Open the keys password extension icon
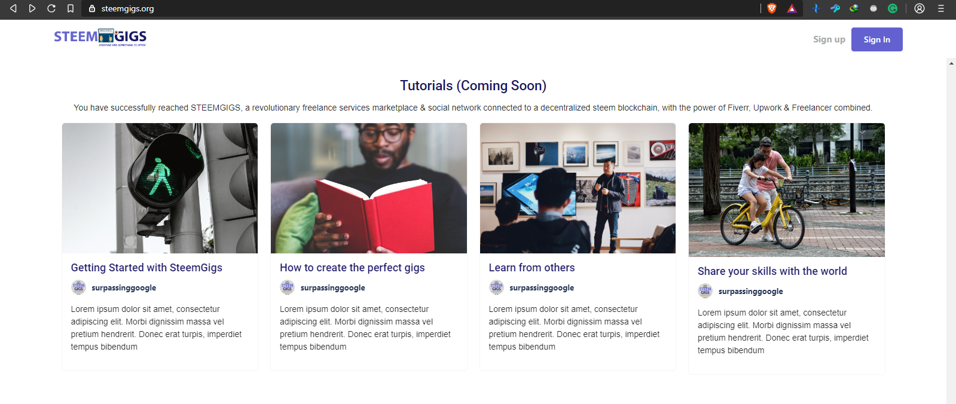The height and width of the screenshot is (404, 956). (835, 8)
